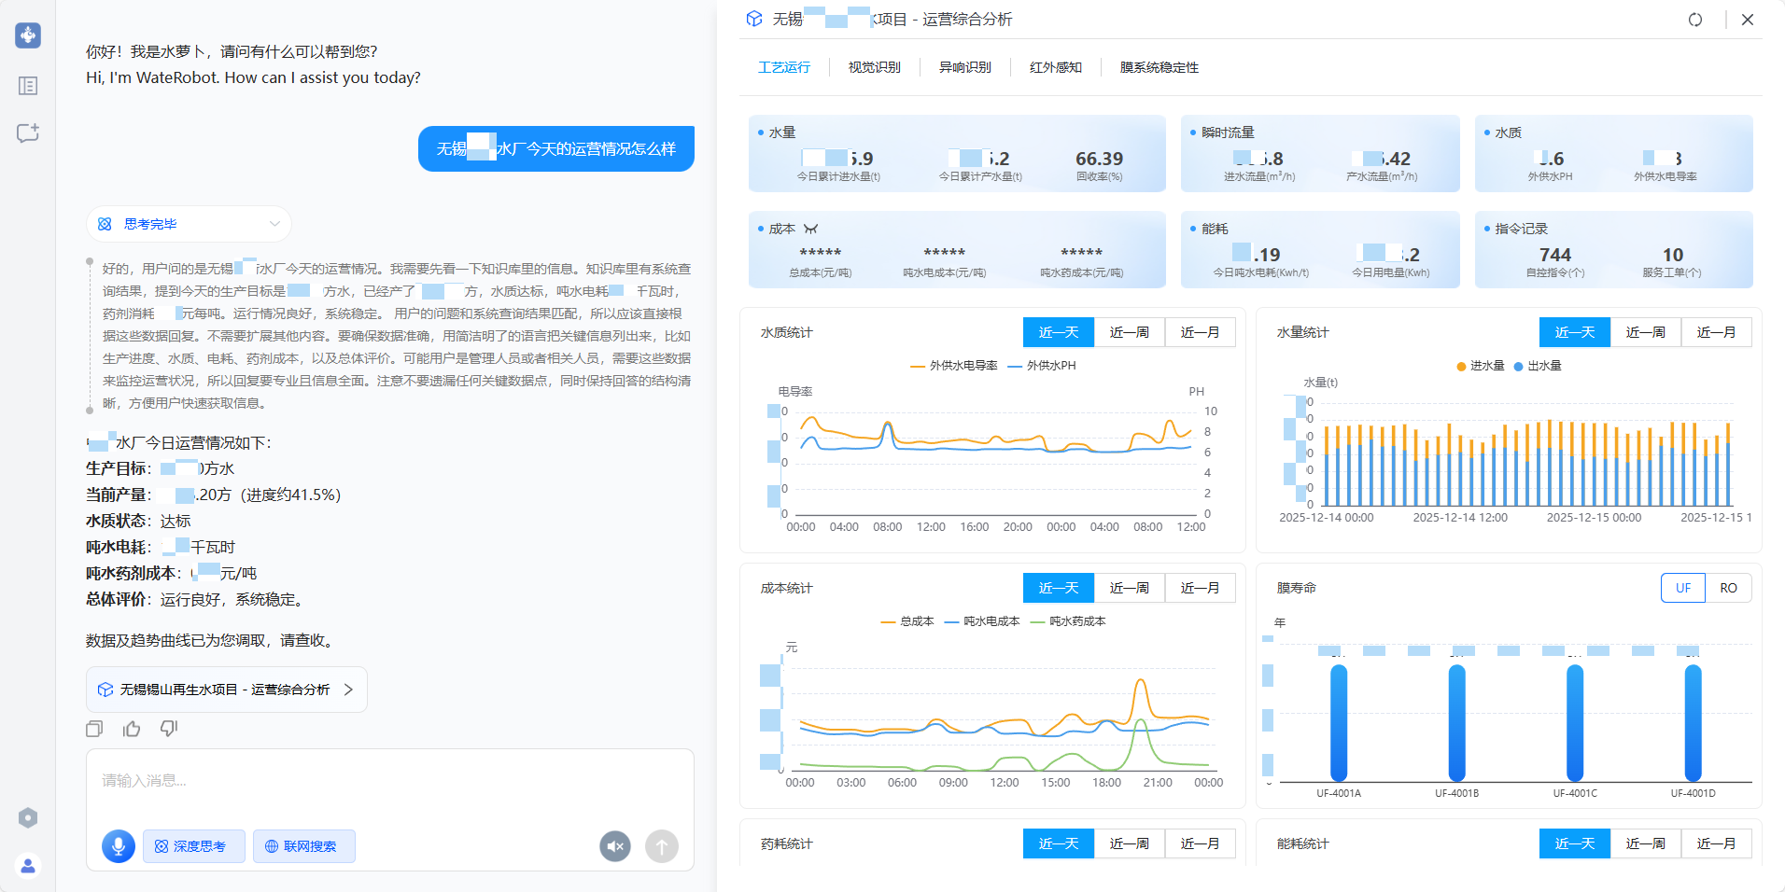Reveal hidden cost values with the eye icon

tap(810, 229)
